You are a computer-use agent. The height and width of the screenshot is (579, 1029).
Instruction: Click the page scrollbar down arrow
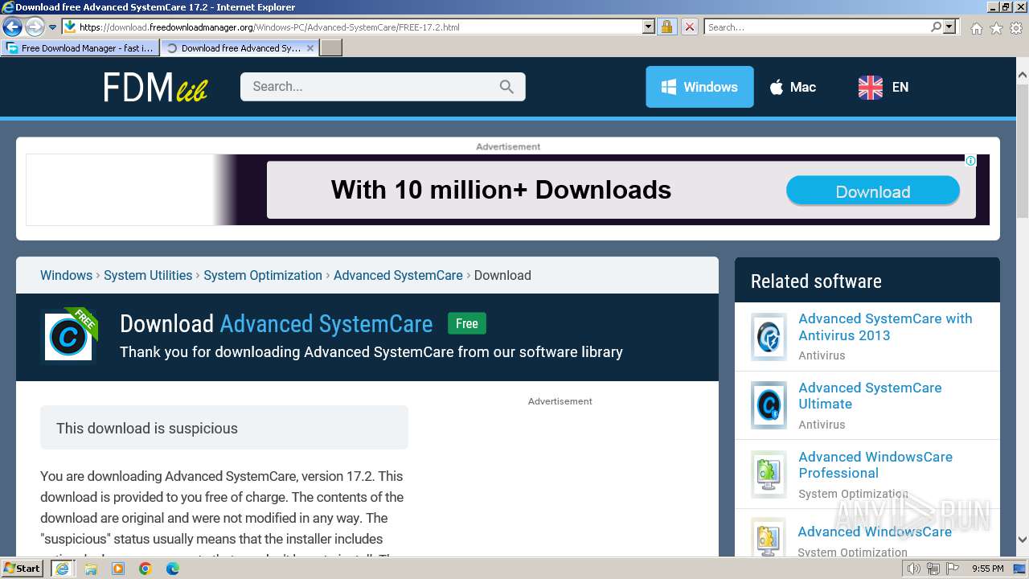click(1022, 540)
